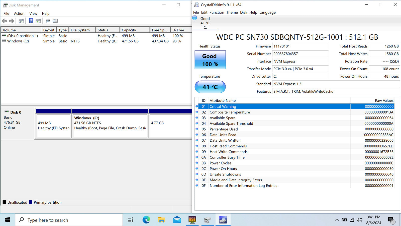
Task: Open the Language menu in CrystalDiskInfo
Action: (x=267, y=12)
